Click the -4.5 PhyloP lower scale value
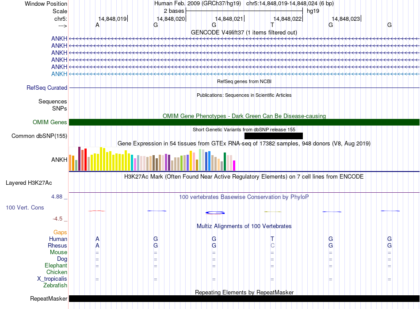The width and height of the screenshot is (420, 309). click(57, 219)
